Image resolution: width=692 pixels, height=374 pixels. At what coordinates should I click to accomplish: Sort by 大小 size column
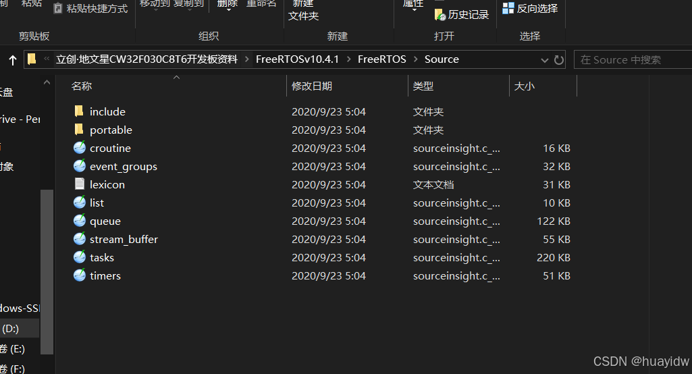[524, 86]
